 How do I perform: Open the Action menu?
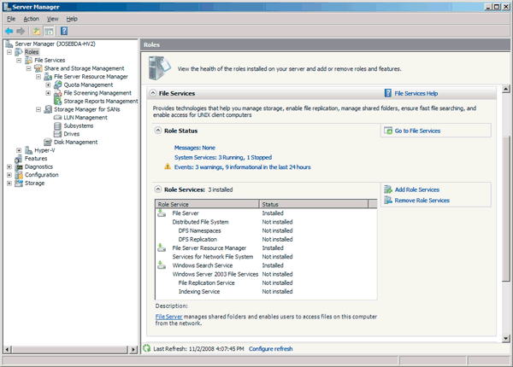32,18
